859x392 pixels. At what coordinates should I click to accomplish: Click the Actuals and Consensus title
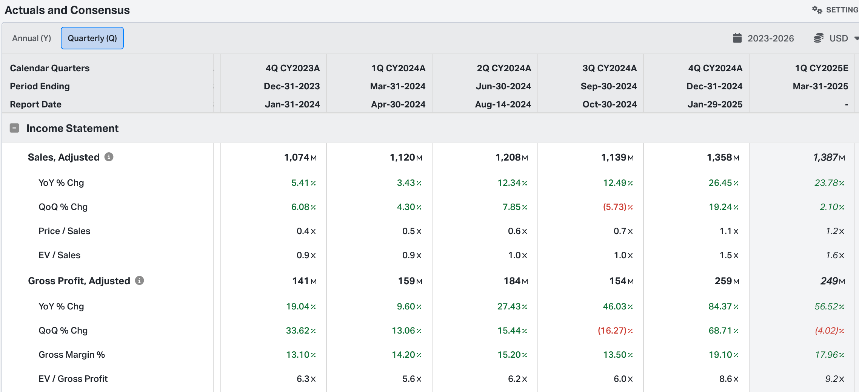pos(67,10)
